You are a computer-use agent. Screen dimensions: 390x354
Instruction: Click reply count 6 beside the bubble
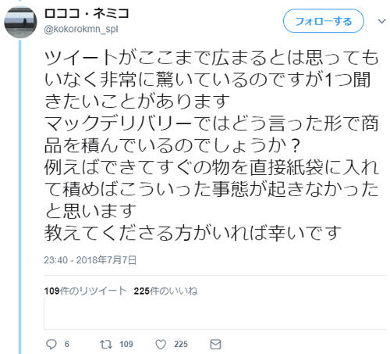[x=67, y=344]
